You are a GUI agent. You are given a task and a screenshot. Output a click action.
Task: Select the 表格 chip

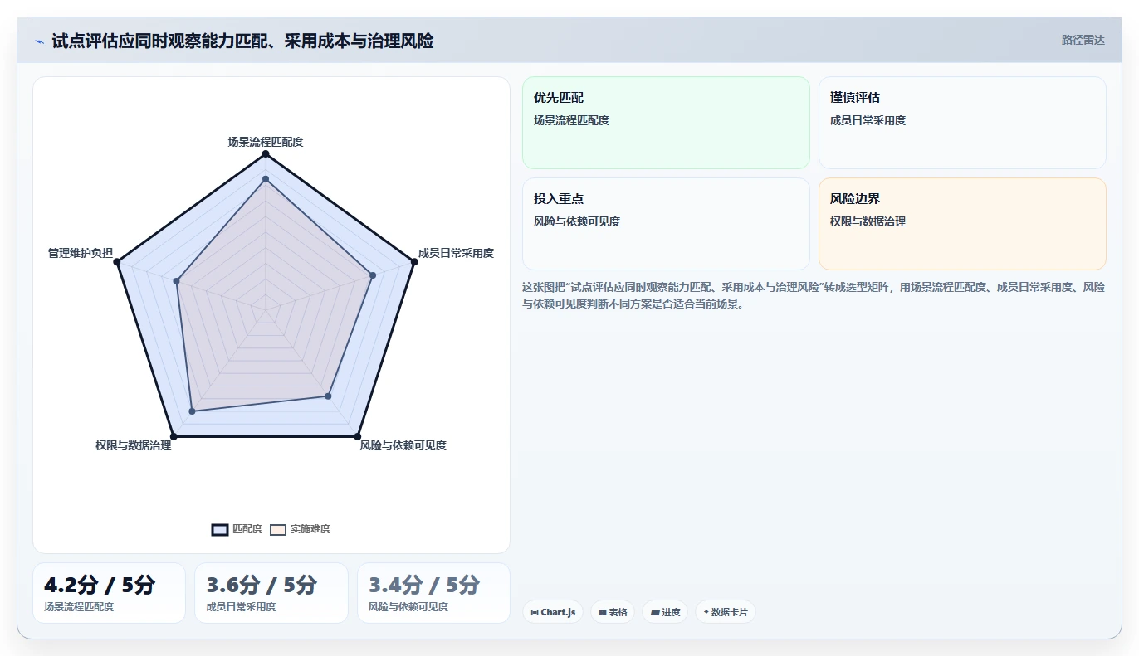coord(613,612)
